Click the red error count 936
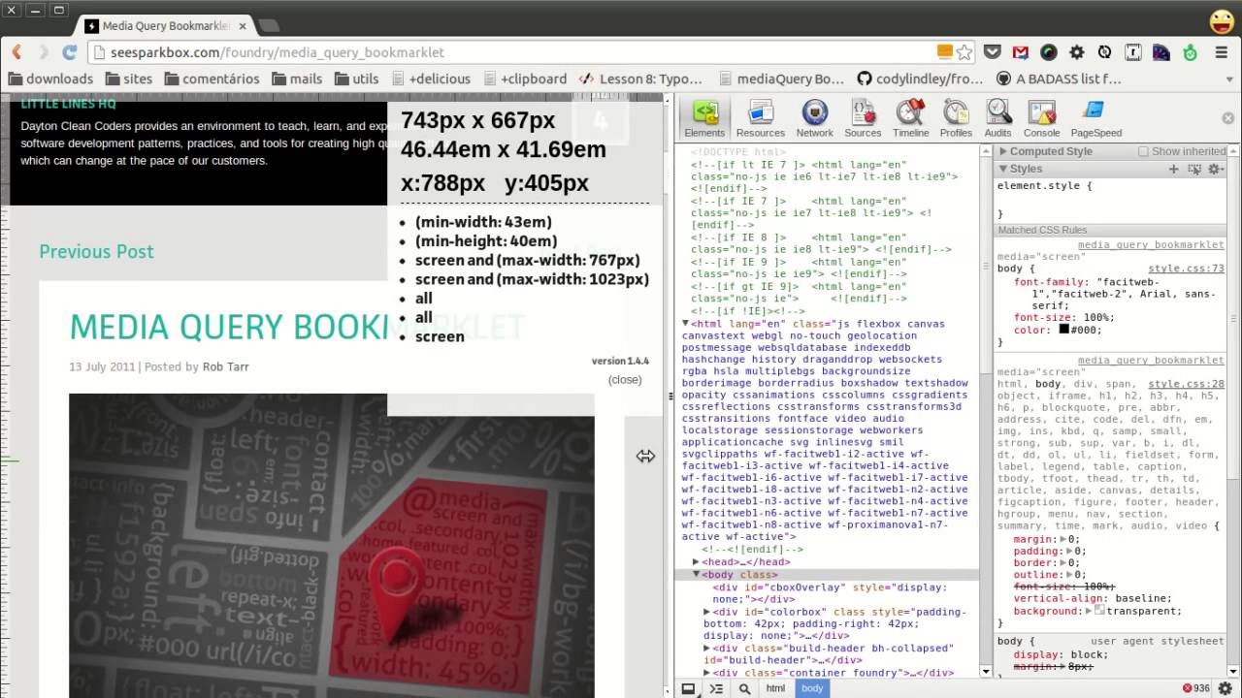This screenshot has width=1242, height=698. [1195, 688]
